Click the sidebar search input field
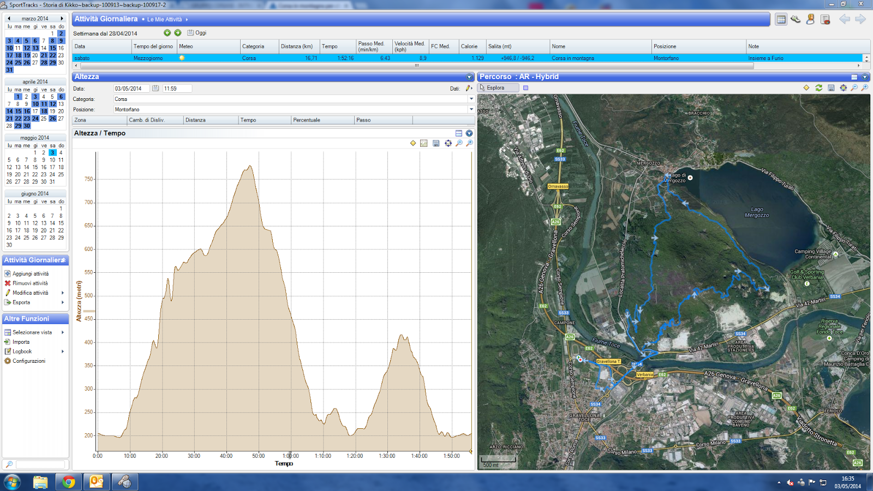Screen dimensions: 873x491 click(40, 465)
